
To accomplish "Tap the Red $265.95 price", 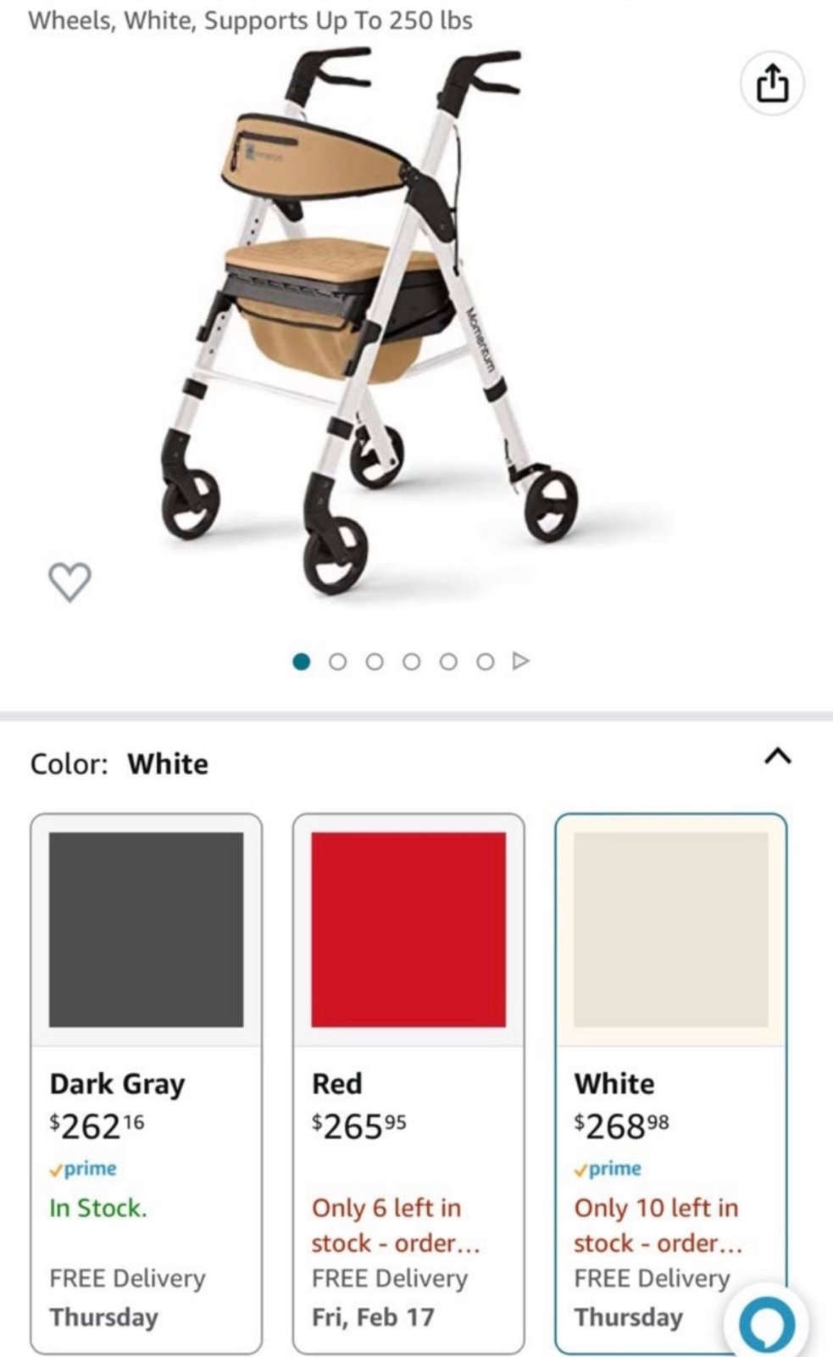I will coord(359,1125).
